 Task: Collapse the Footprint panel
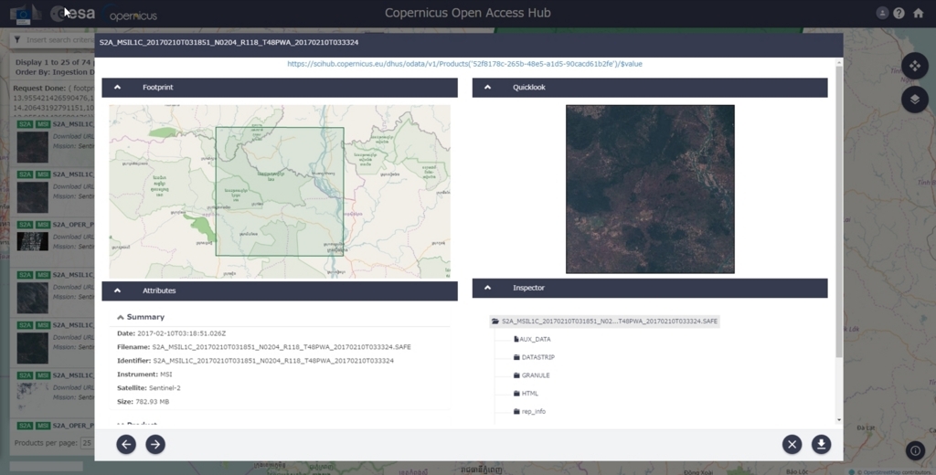(118, 87)
